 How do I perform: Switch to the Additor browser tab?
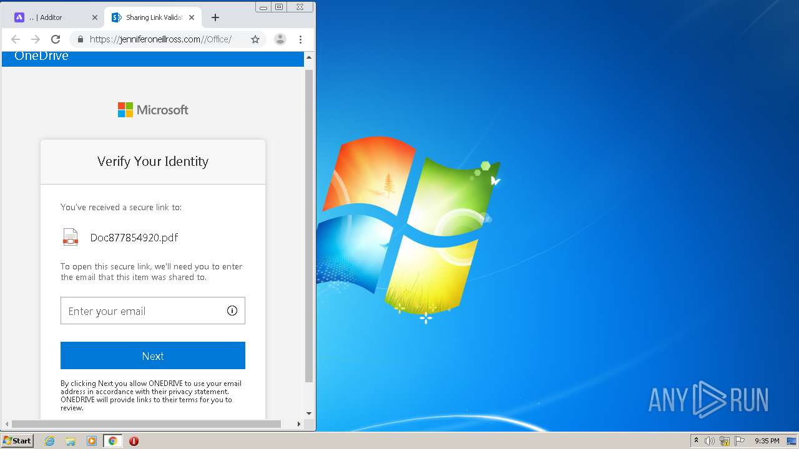pyautogui.click(x=56, y=17)
